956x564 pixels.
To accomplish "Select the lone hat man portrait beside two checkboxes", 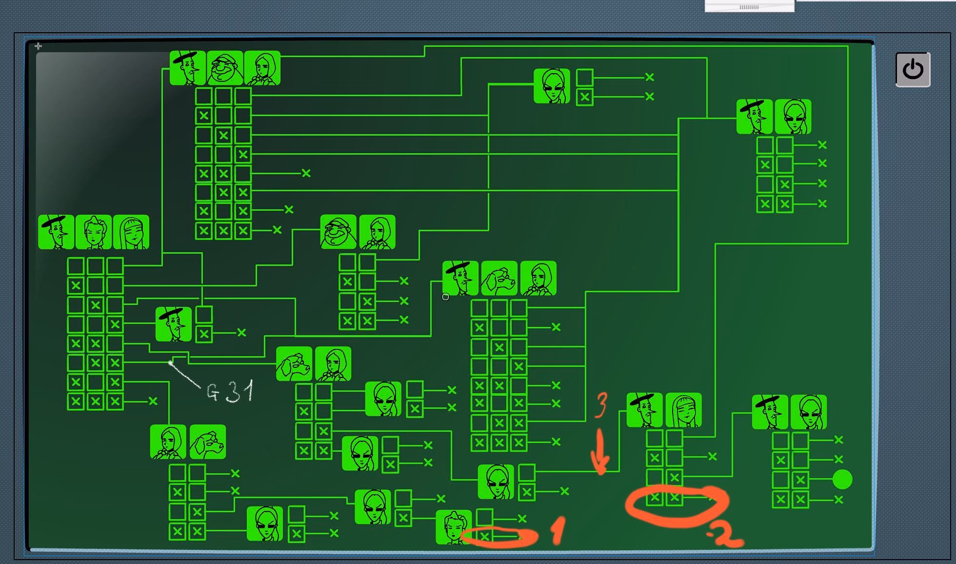I will (x=174, y=324).
